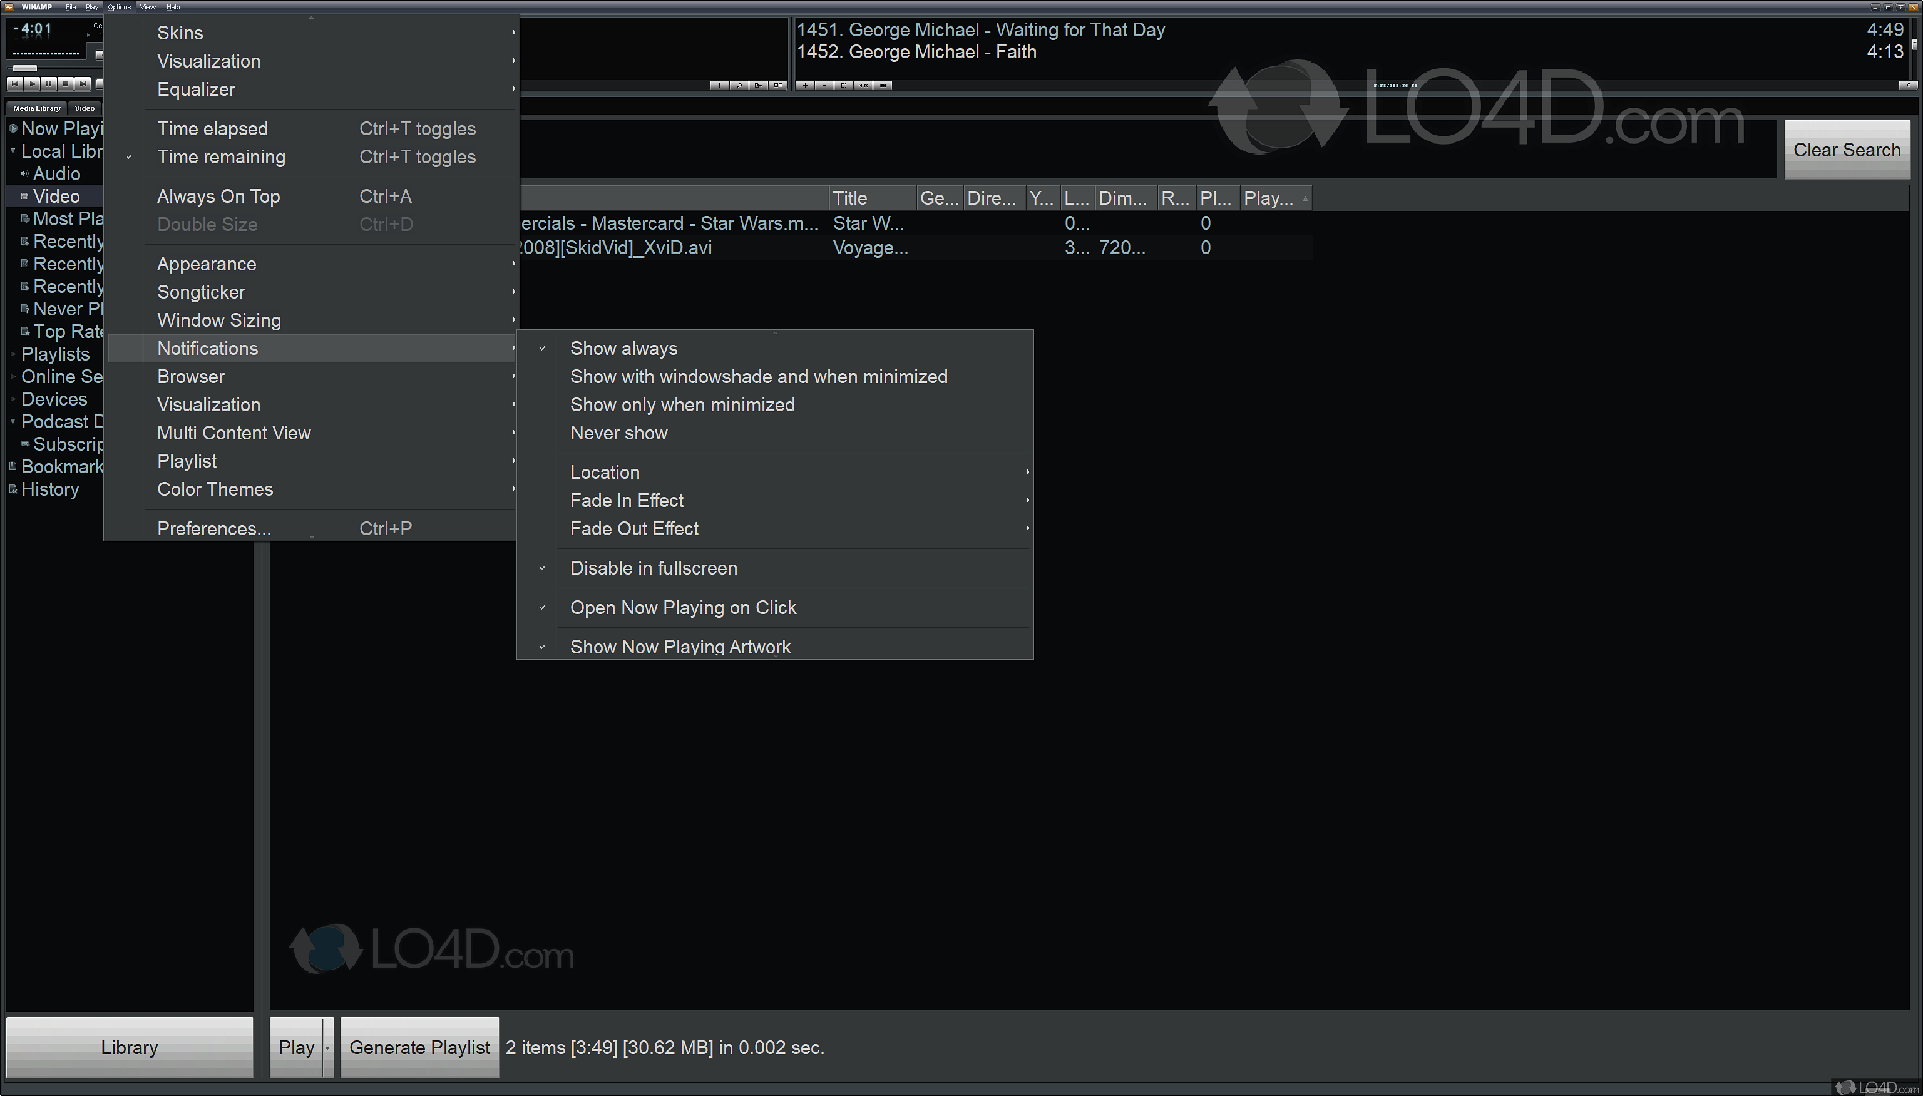Click the Subscriptions icon in tree

tap(25, 445)
